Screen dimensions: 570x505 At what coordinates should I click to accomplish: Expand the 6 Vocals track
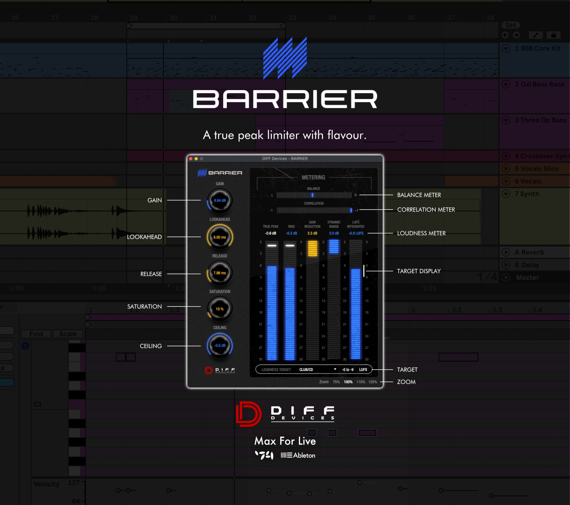click(506, 181)
